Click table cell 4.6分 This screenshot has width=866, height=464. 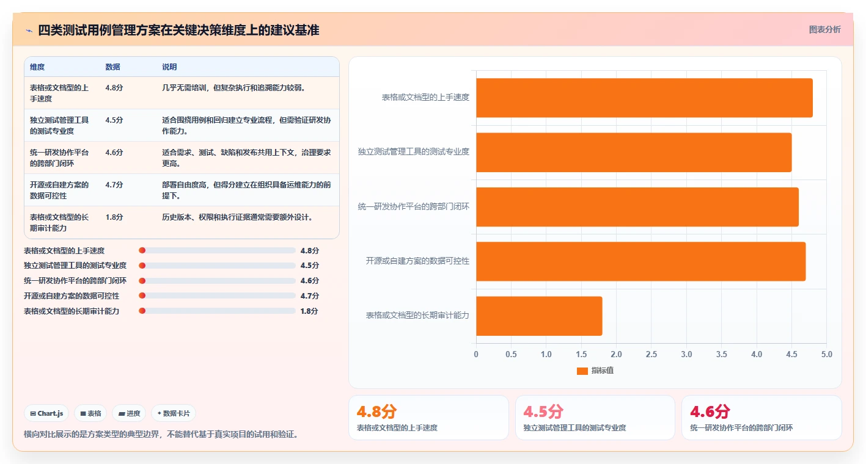114,153
